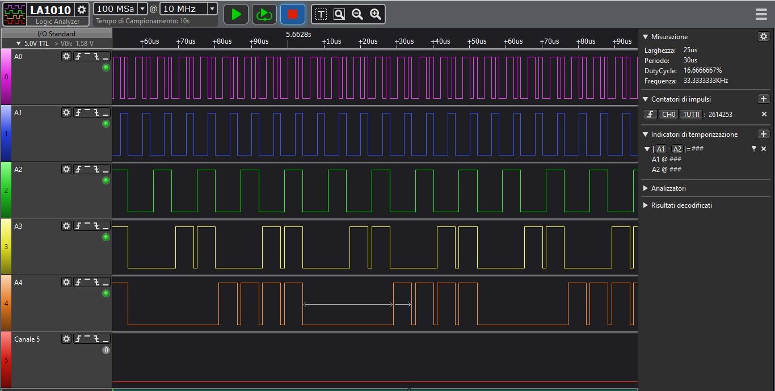Screen dimensions: 775x391
Task: Collapse the Contatori di impulsi section
Action: [x=645, y=99]
